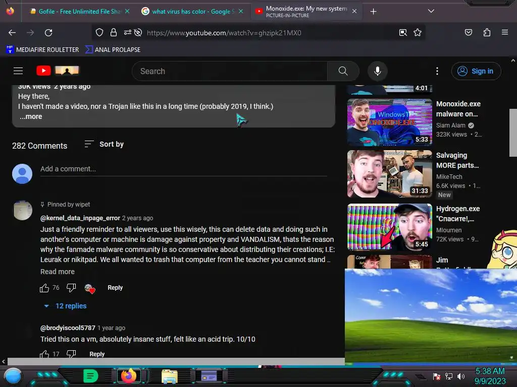Open the Sort by comments dropdown

coord(104,144)
